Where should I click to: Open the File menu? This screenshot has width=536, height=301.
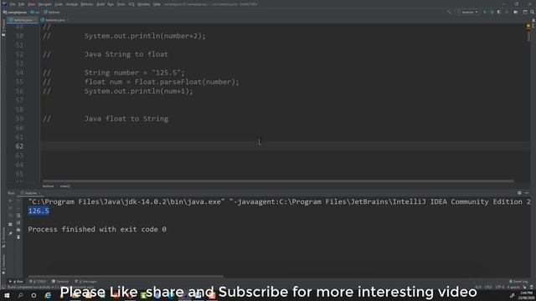13,4
